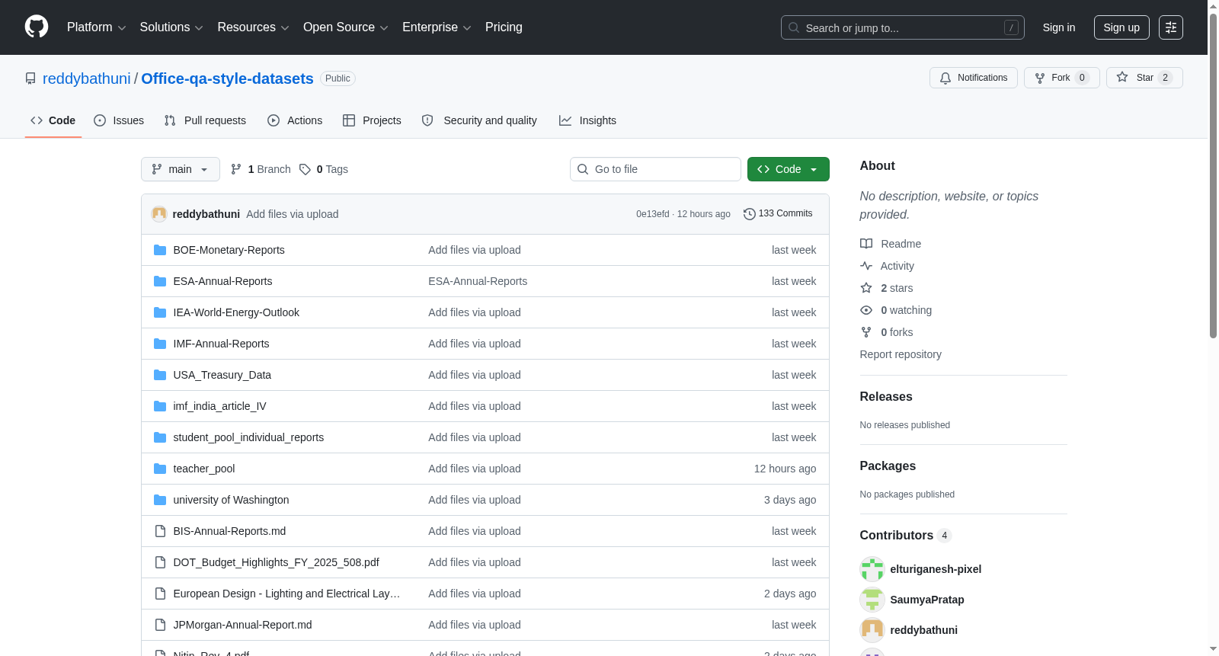Screen dimensions: 1219x656
Task: Open the teacher_pool folder icon
Action: (160, 469)
